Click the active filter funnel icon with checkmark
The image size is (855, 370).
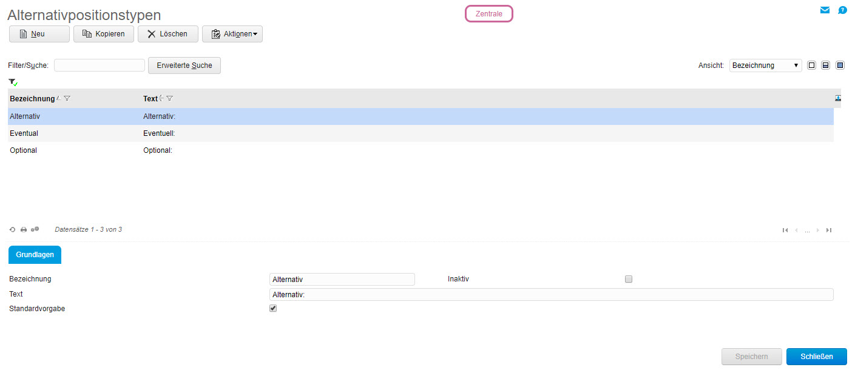click(x=13, y=82)
